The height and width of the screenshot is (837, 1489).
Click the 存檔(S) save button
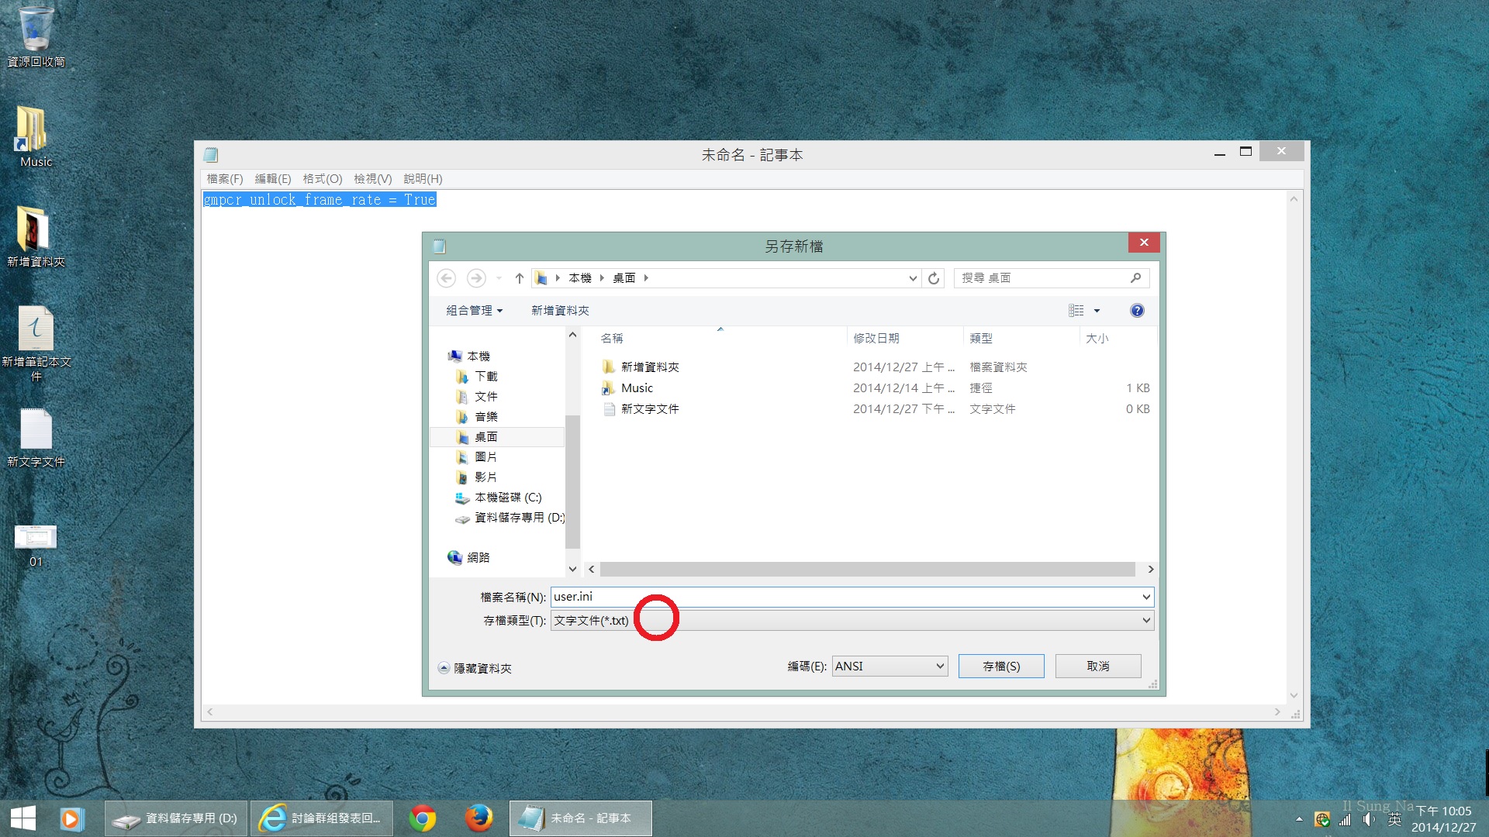point(1001,666)
